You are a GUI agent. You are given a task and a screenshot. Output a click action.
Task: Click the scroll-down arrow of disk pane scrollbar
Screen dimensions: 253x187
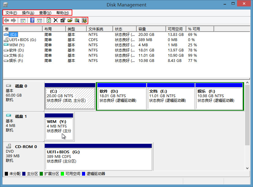point(247,168)
